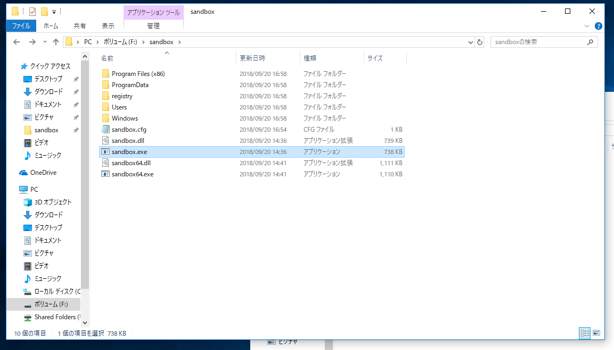Expand the address bar history dropdown
614x350 pixels.
point(471,42)
